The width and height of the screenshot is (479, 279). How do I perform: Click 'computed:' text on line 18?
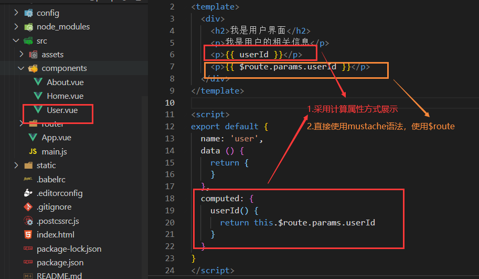pyautogui.click(x=222, y=199)
